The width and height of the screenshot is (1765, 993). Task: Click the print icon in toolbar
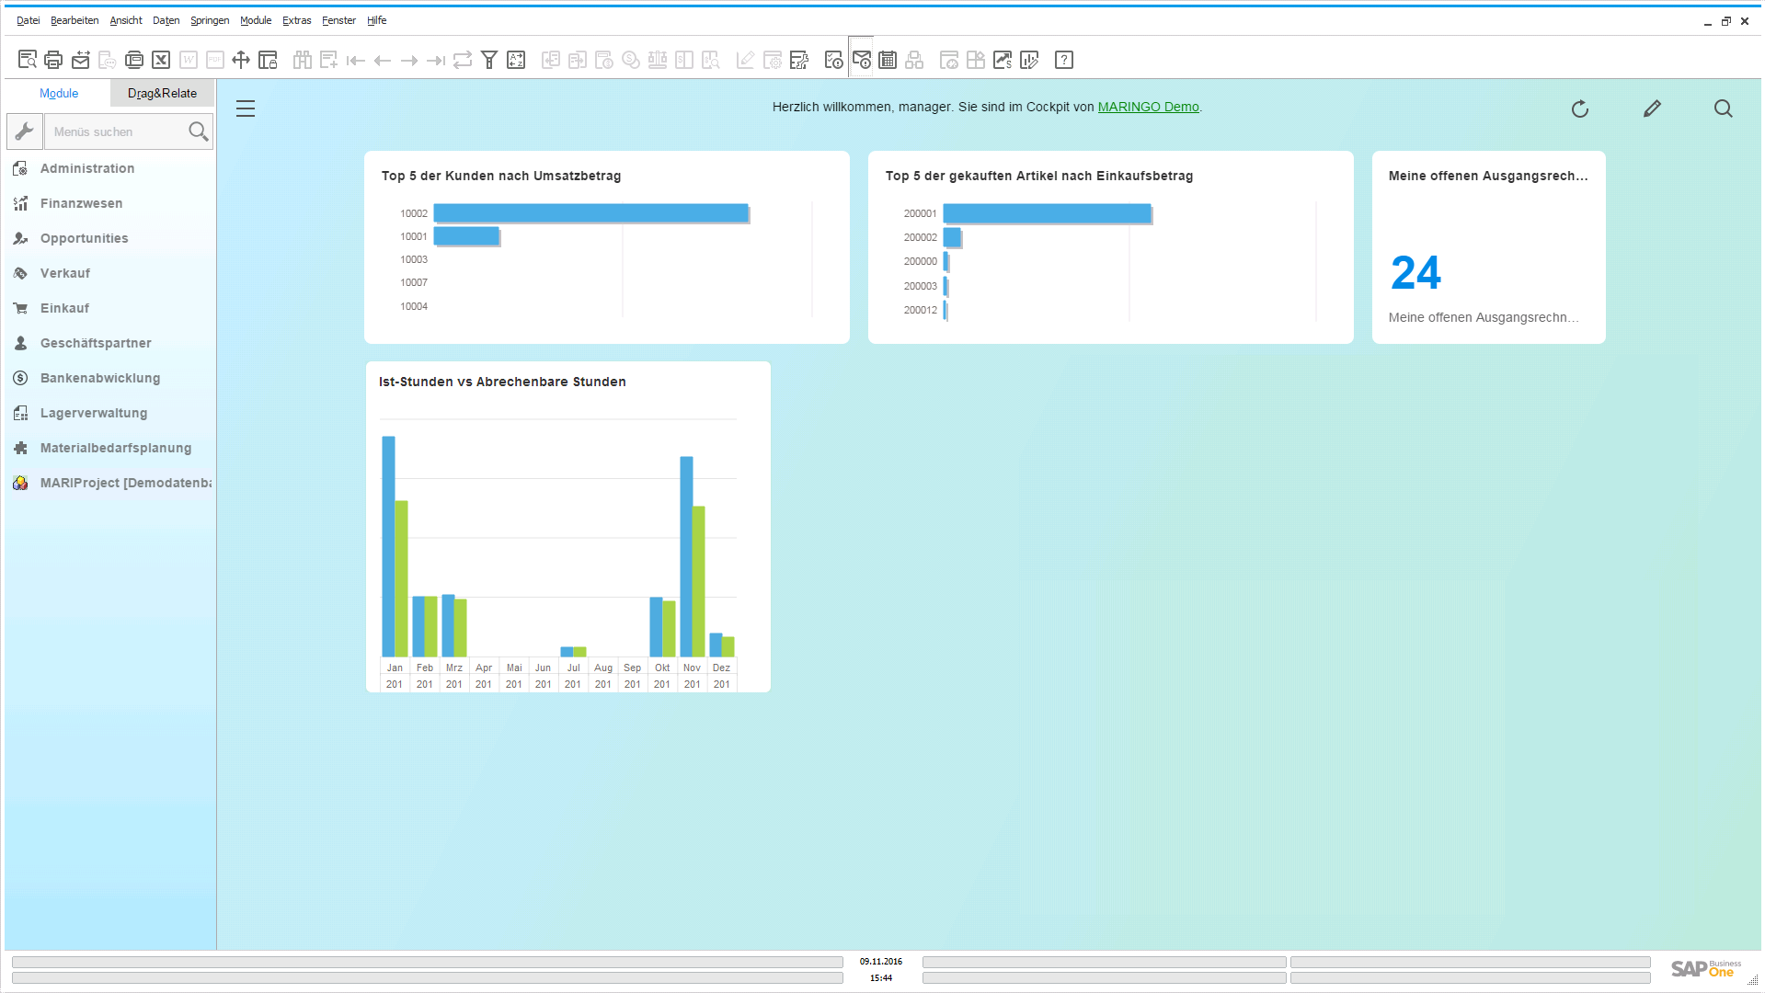coord(53,61)
